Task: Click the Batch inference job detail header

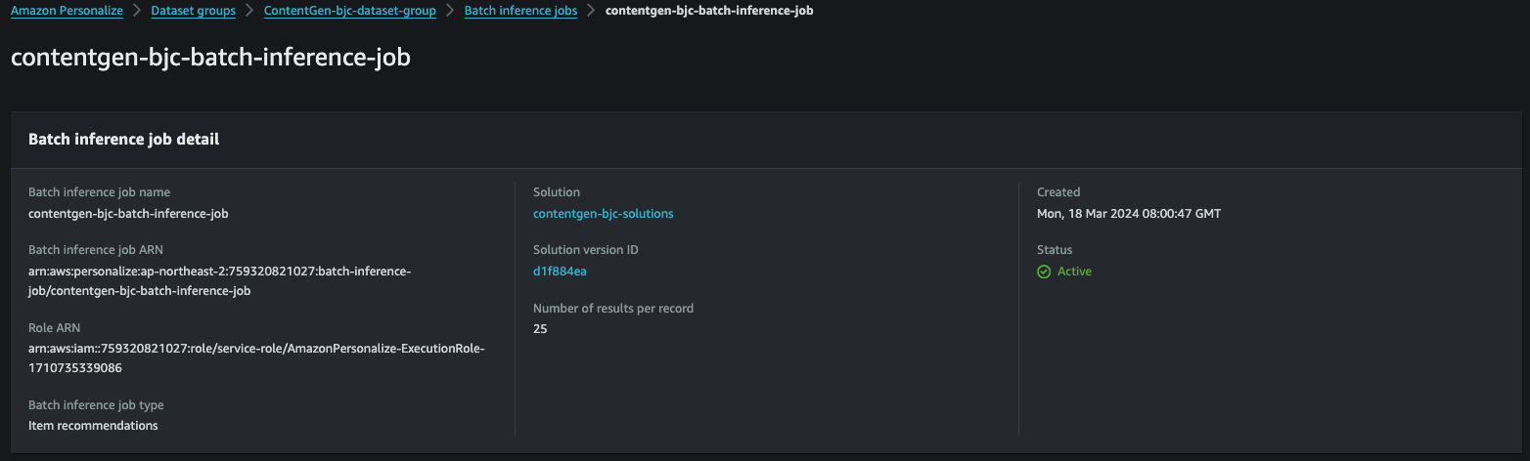Action: click(x=124, y=140)
